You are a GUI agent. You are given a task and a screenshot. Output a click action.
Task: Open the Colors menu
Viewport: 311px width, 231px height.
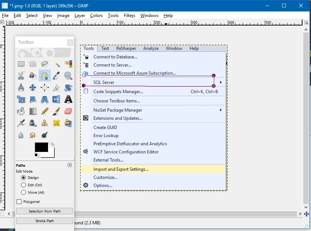[96, 16]
